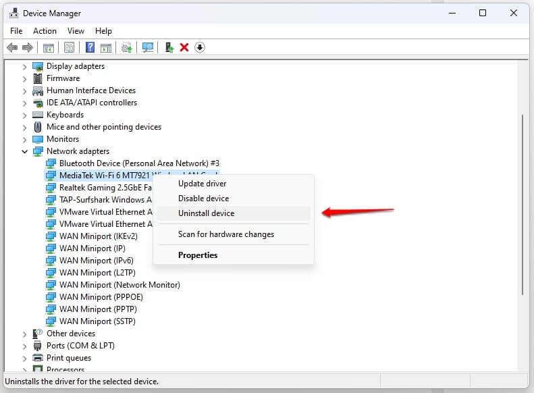Click the vertical scrollbar thumb

point(522,205)
